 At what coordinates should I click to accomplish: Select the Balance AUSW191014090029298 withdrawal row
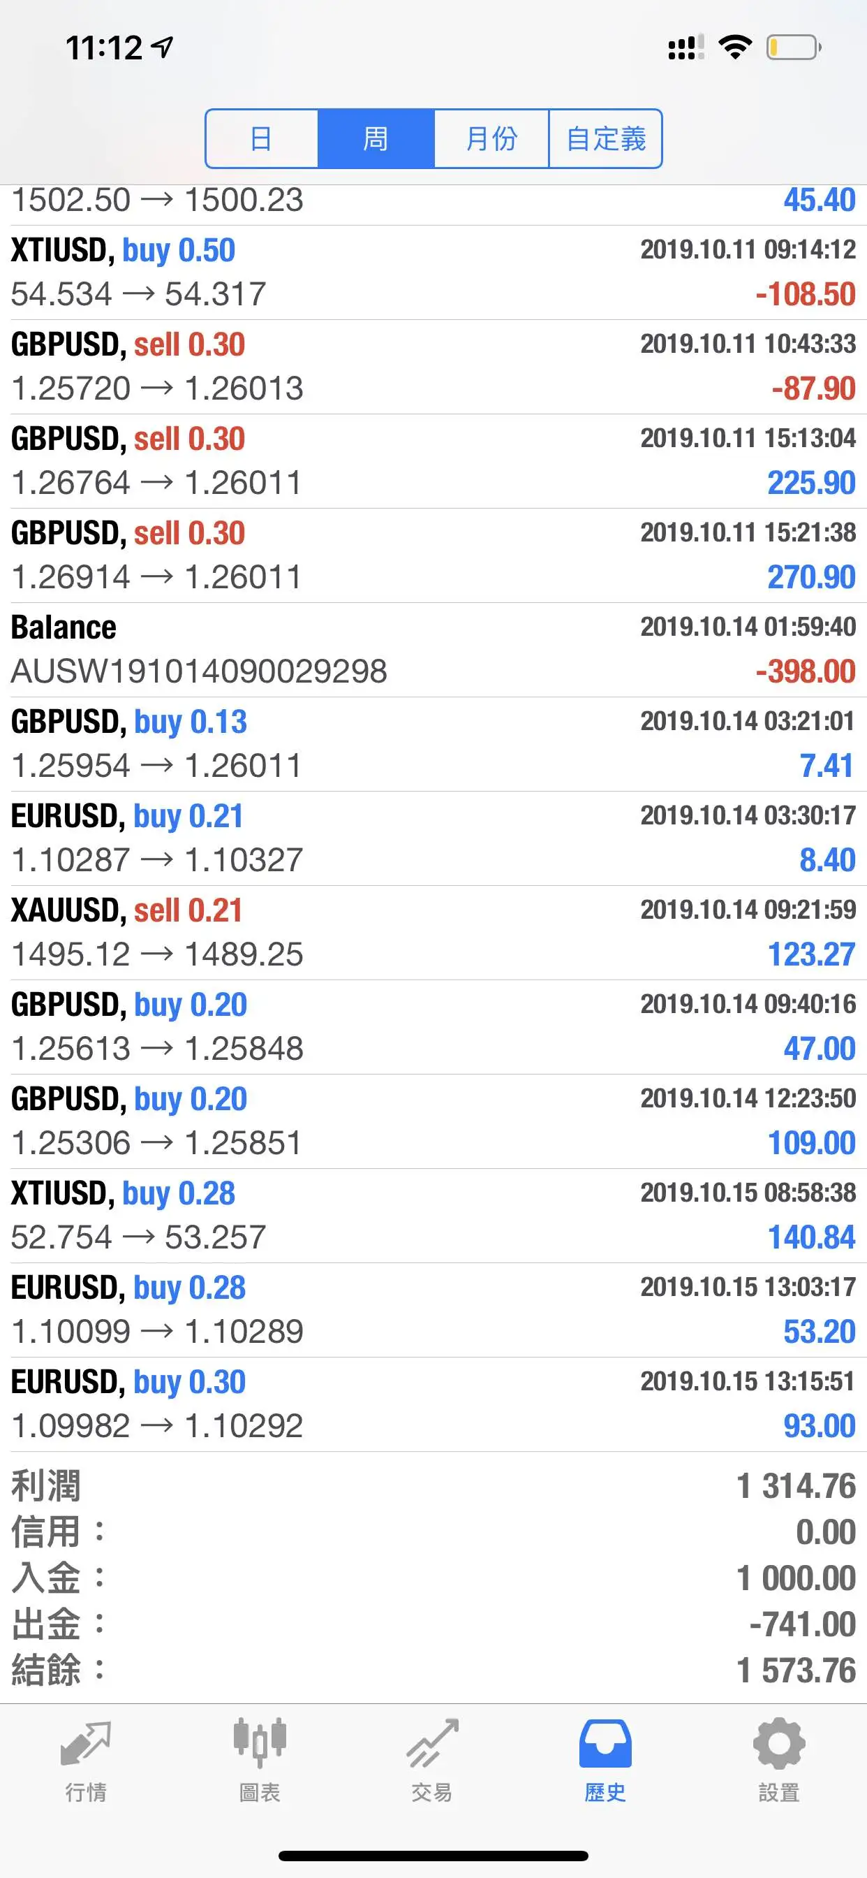tap(433, 650)
